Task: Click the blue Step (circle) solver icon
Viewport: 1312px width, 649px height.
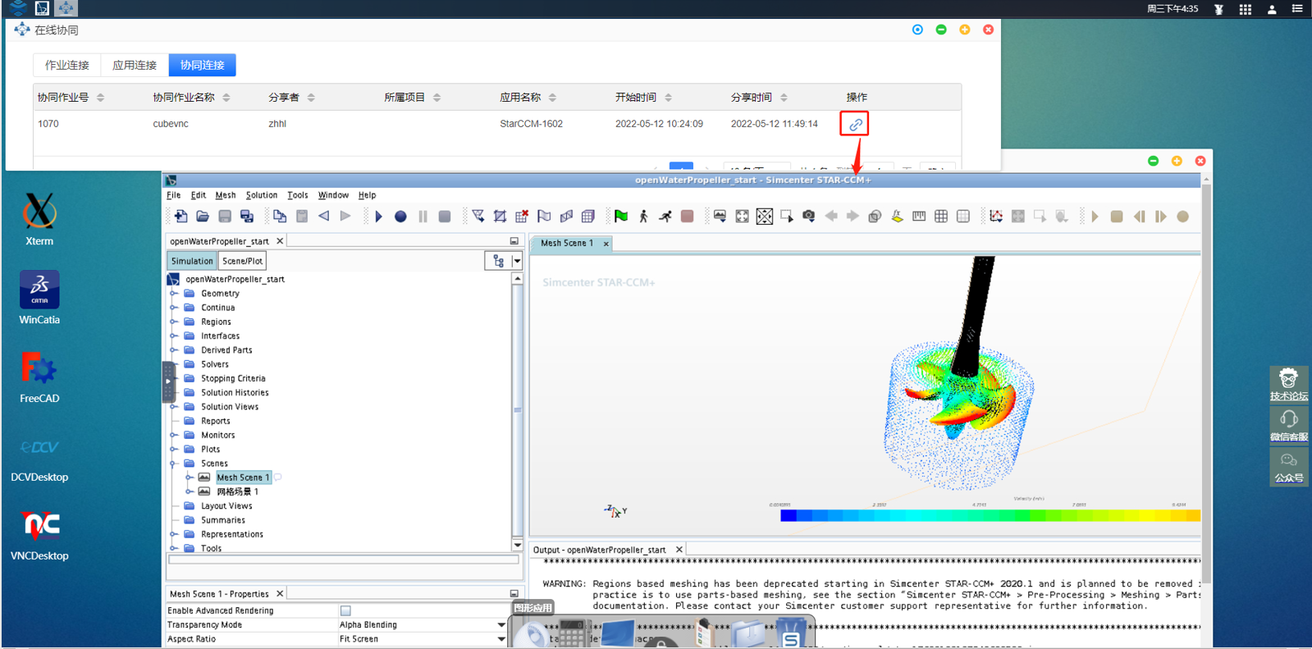Action: point(400,217)
